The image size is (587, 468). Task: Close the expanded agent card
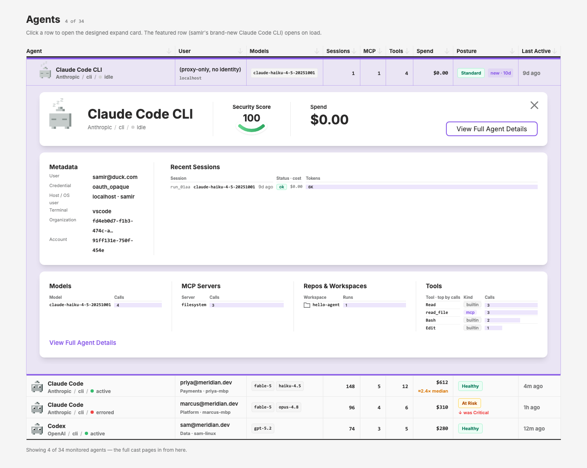(x=534, y=105)
